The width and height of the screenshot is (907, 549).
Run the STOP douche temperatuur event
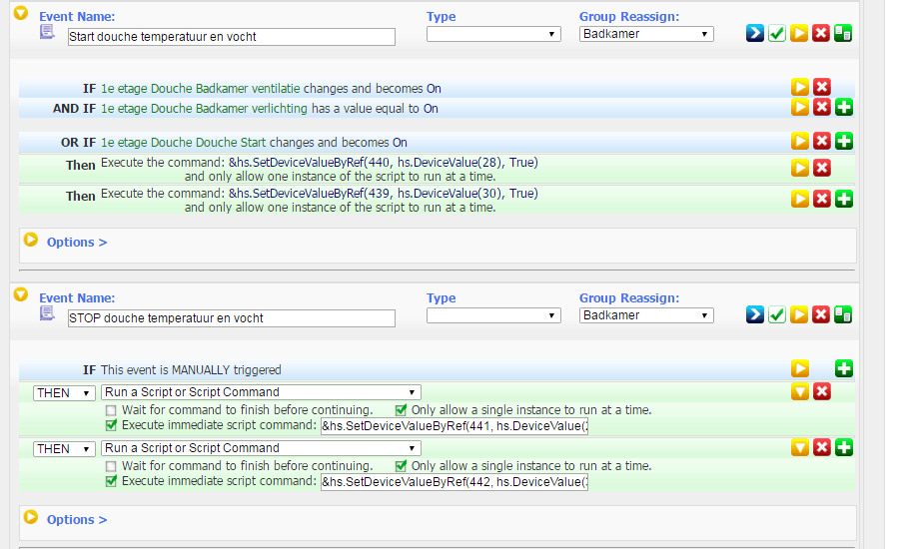click(799, 315)
